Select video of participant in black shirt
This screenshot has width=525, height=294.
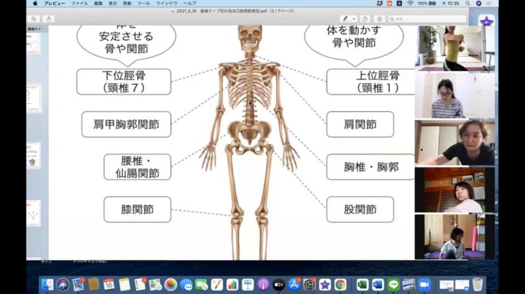(x=455, y=143)
